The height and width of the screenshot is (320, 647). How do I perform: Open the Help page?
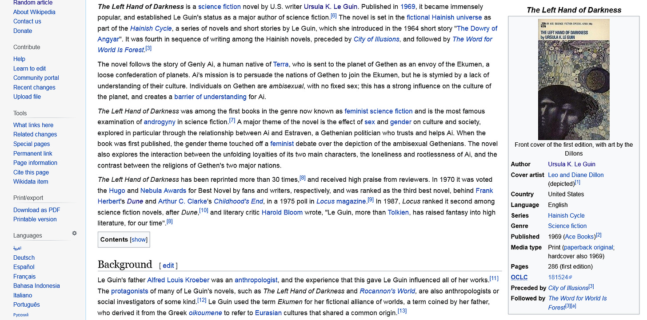19,59
